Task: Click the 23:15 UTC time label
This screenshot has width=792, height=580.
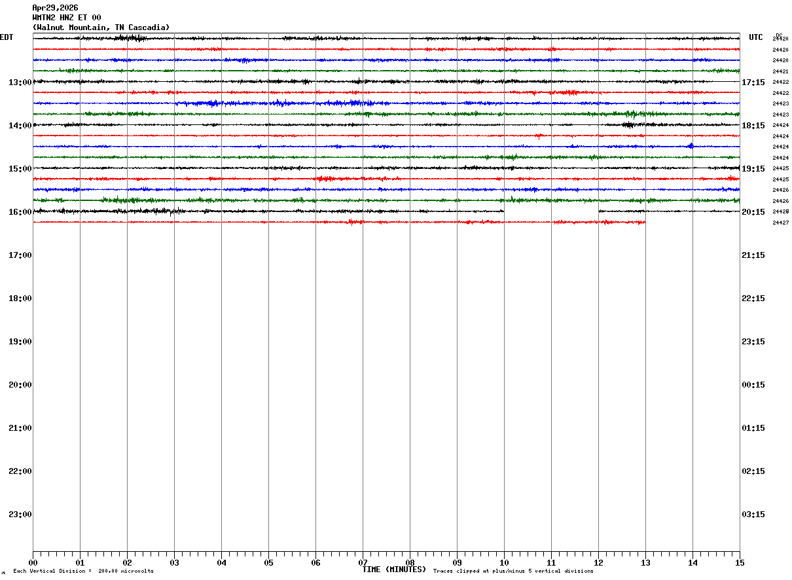Action: pyautogui.click(x=753, y=342)
